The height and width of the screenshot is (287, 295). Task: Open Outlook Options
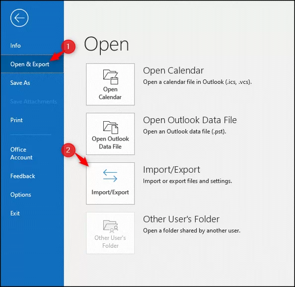(21, 195)
